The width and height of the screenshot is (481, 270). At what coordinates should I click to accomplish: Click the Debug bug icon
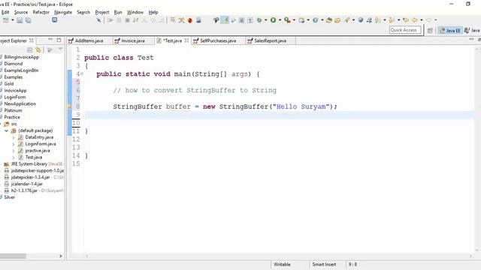[x=259, y=20]
